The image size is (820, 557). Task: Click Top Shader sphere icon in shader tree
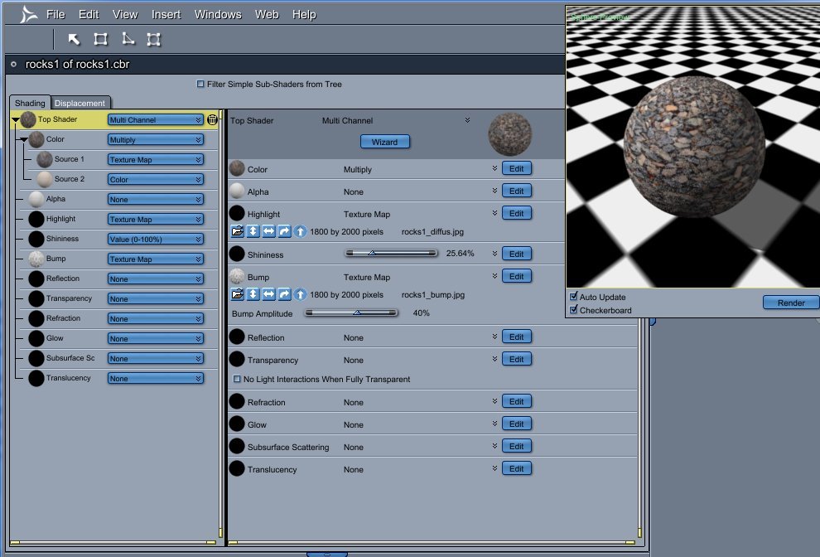28,119
